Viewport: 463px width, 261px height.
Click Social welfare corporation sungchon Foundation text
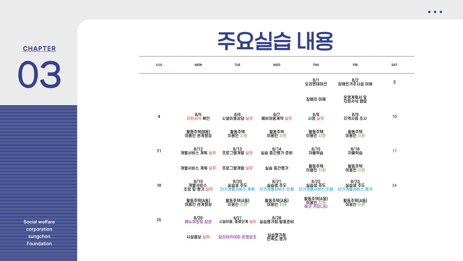coord(39,233)
